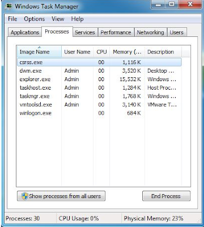Sort by User Name column header

[77, 52]
